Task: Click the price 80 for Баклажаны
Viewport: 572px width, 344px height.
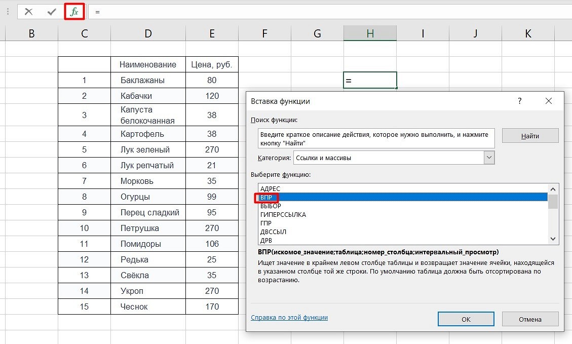Action: point(212,80)
